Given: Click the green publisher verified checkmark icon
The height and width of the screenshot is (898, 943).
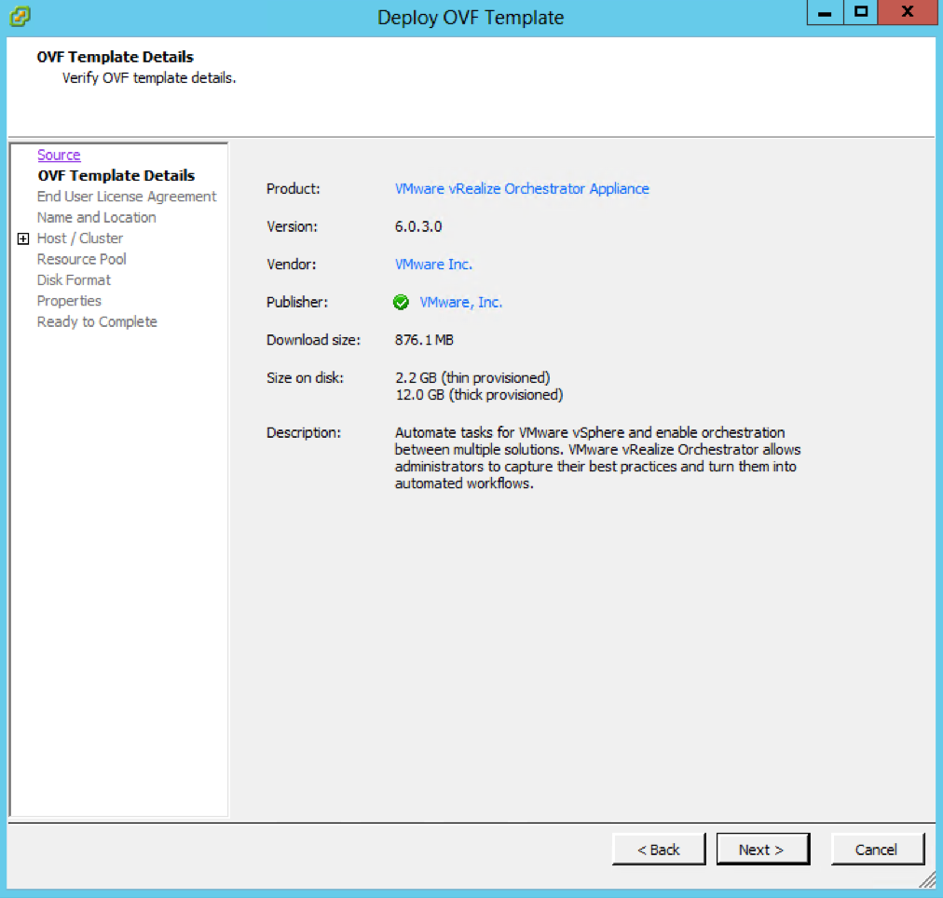Looking at the screenshot, I should coord(401,303).
